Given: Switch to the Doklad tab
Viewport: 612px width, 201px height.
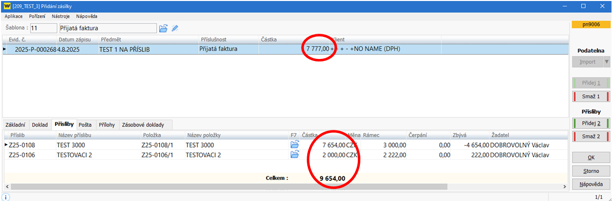Looking at the screenshot, I should 40,124.
